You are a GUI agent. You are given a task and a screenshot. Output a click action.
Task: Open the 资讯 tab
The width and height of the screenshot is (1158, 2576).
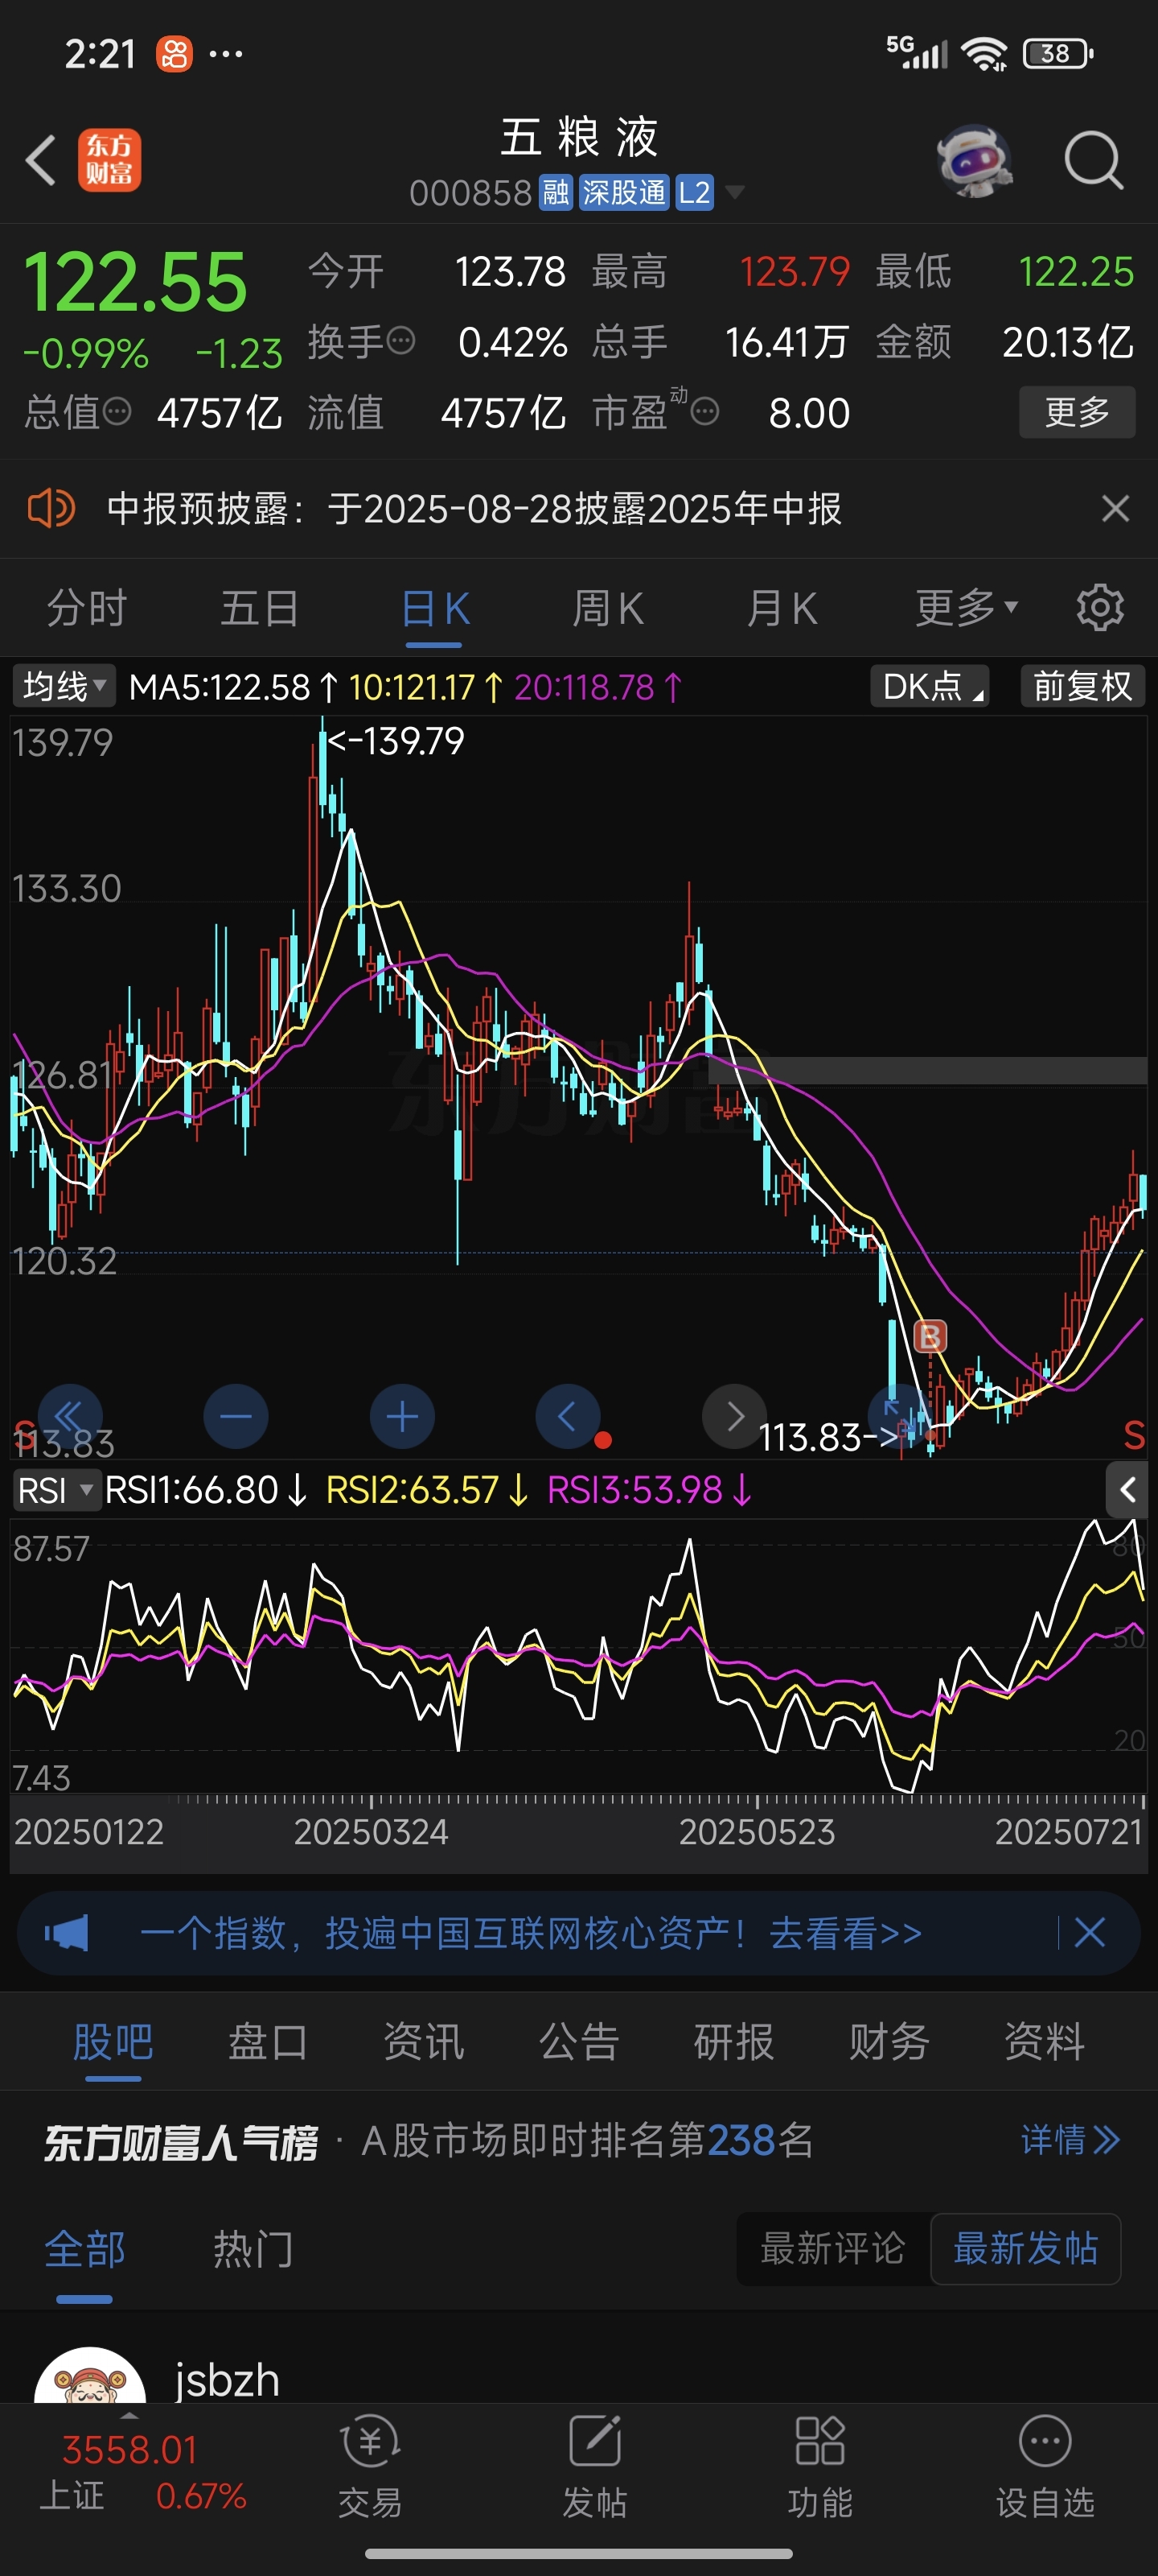tap(424, 2041)
